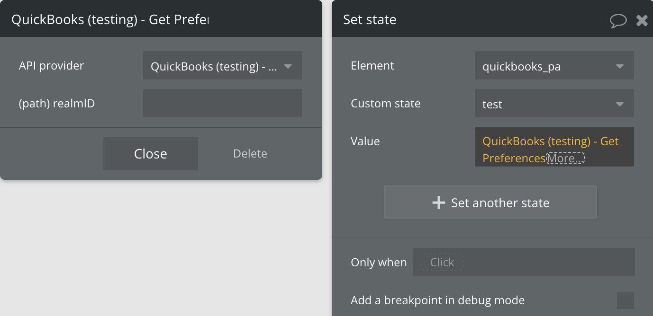Close the Set state panel with X
The image size is (653, 316).
click(x=642, y=20)
